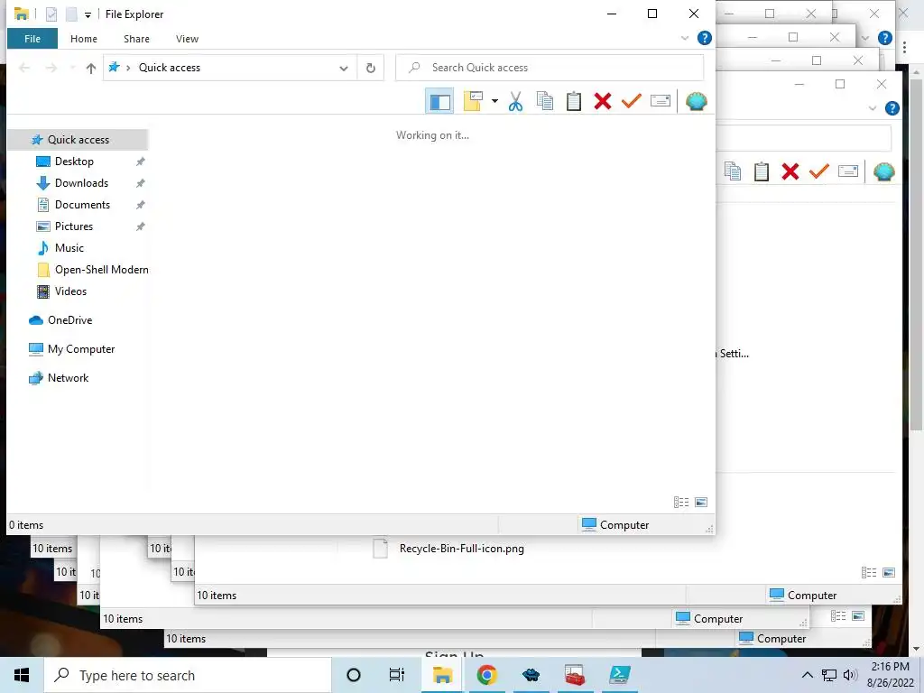Click the Copy icon in front window toolbar

(x=544, y=101)
